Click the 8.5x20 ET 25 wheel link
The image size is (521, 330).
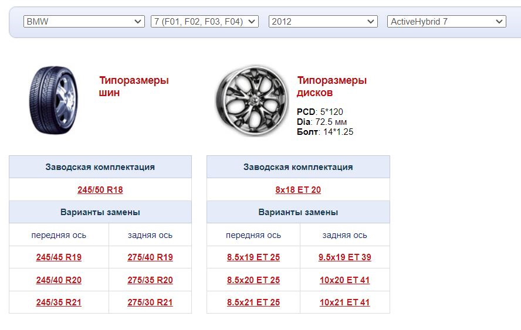(x=253, y=280)
